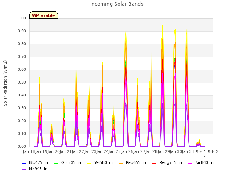The width and height of the screenshot is (235, 176).
Task: Select the Yel580_in legend entry
Action: [x=100, y=163]
